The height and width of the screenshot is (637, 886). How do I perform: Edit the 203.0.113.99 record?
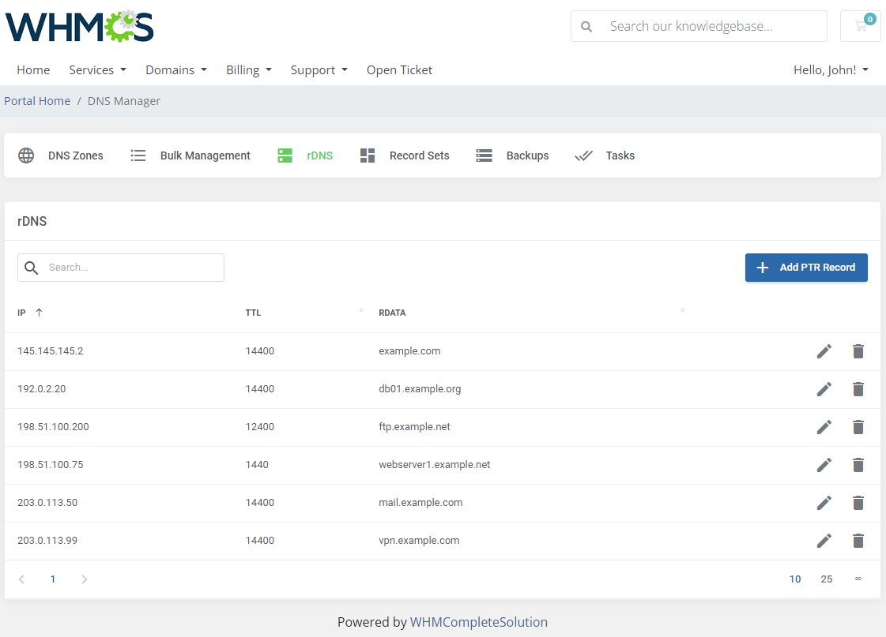(824, 540)
